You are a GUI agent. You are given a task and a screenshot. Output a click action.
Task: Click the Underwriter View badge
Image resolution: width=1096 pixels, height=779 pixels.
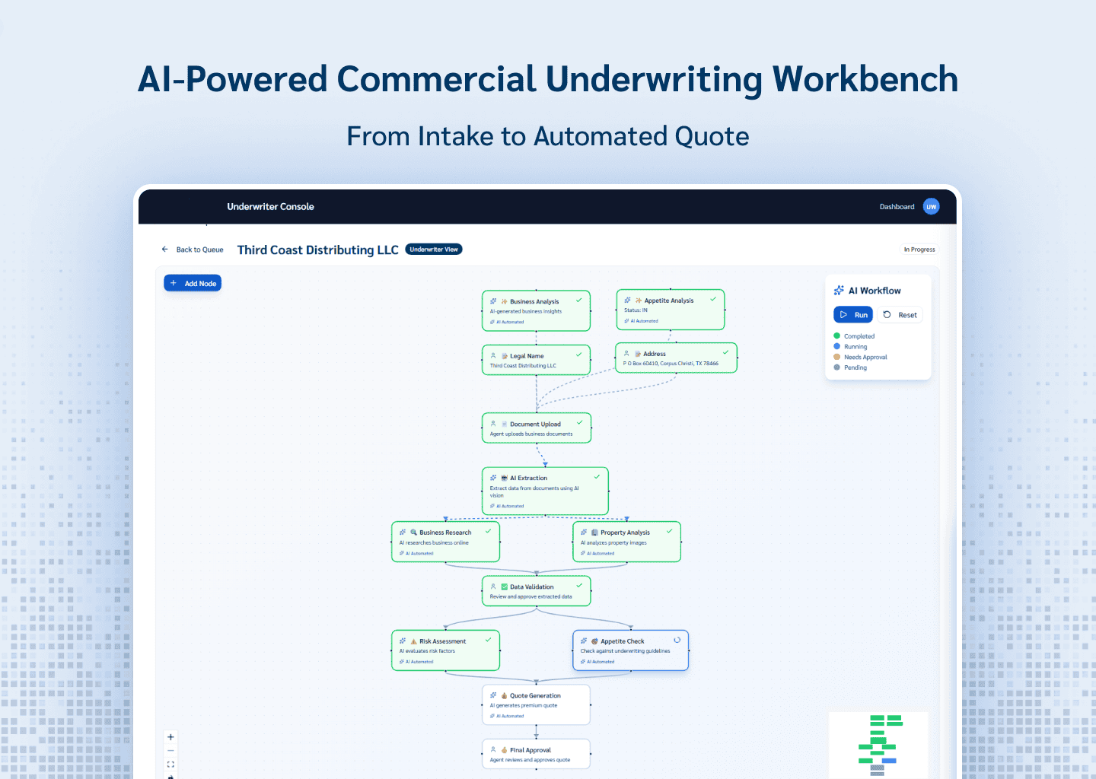[434, 250]
